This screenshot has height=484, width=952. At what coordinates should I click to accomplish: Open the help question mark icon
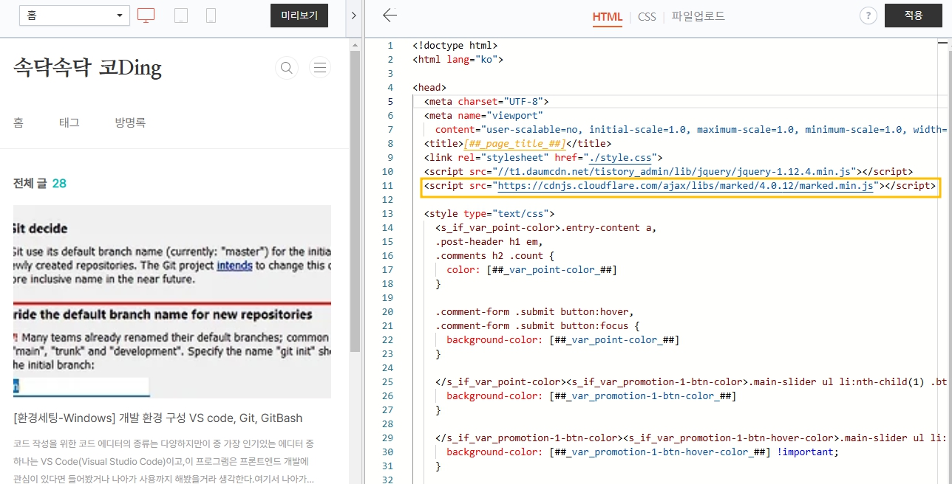868,15
